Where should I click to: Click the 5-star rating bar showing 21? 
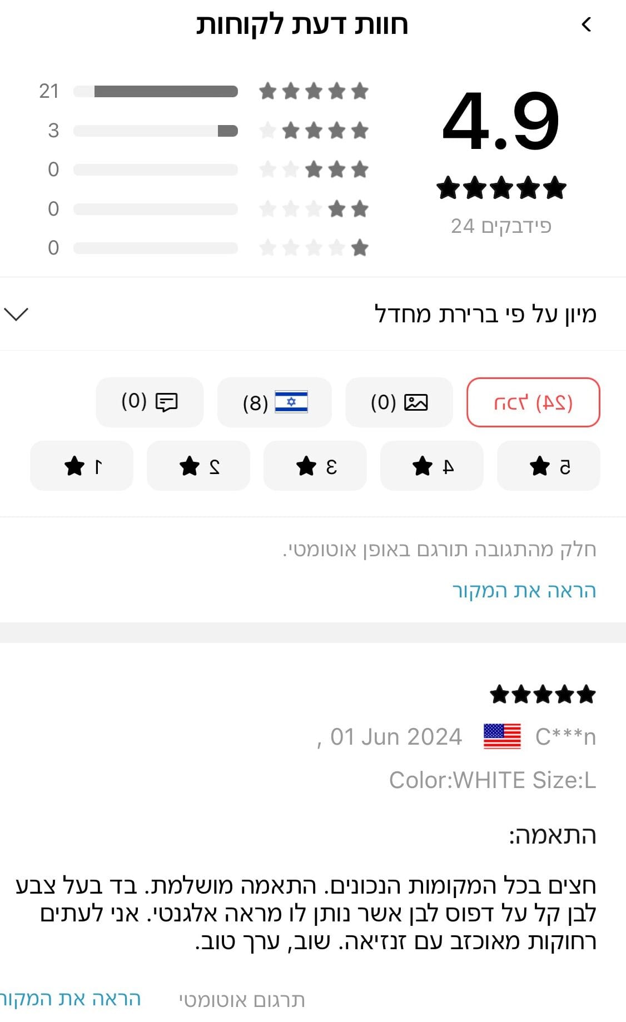pos(156,91)
